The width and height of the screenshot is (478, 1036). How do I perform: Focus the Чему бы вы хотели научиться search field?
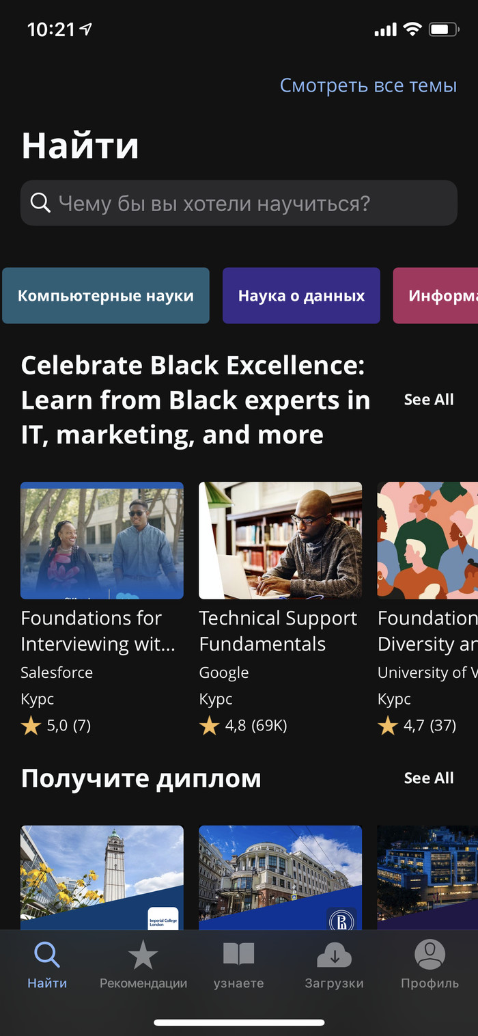pos(253,203)
